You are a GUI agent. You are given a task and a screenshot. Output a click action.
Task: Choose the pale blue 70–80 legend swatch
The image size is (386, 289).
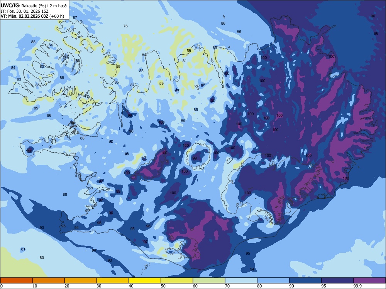click(241, 281)
